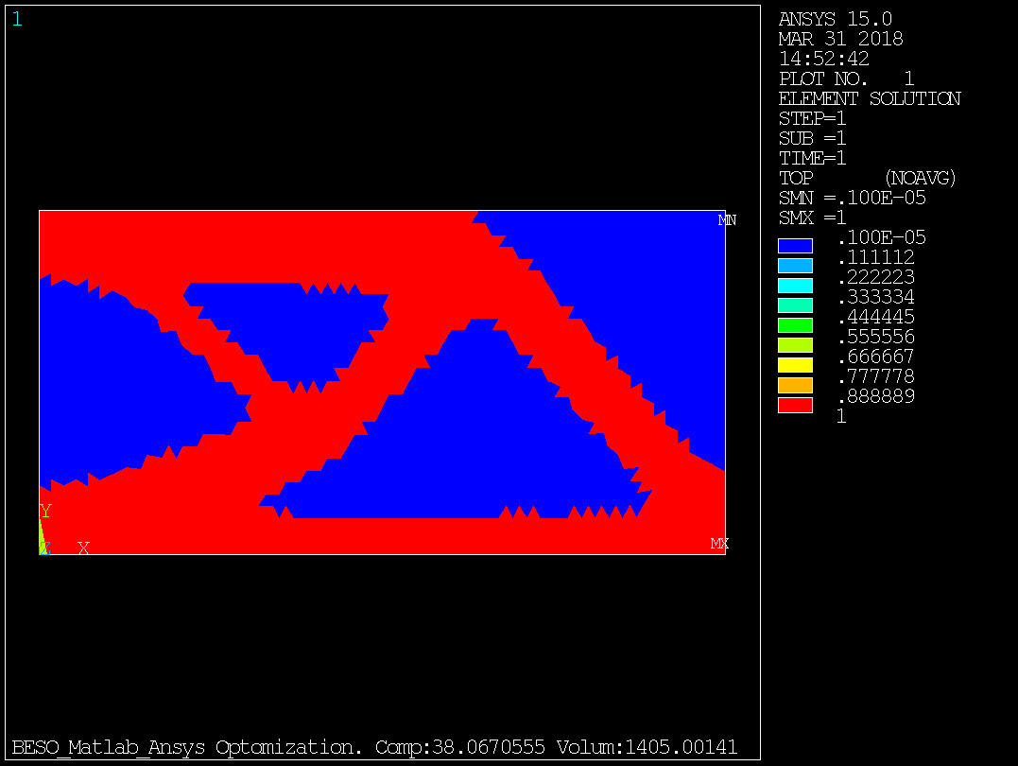1018x766 pixels.
Task: Select the green .444445 legend swatch
Action: tap(795, 325)
